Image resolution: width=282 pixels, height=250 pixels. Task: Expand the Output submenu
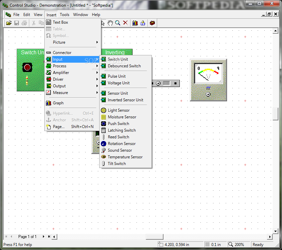click(x=73, y=86)
